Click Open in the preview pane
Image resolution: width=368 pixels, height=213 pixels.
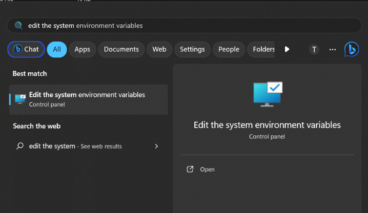[207, 170]
